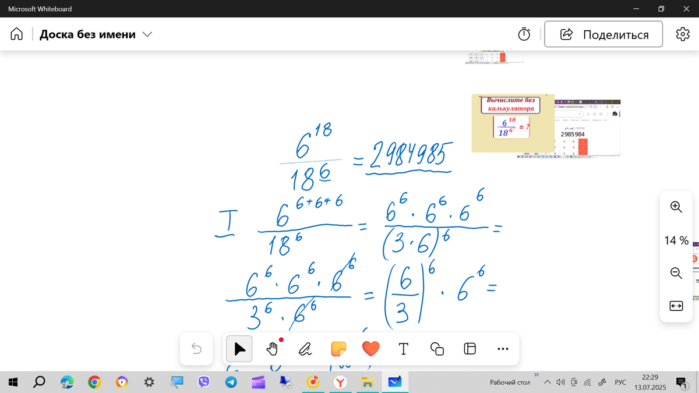This screenshot has height=393, width=699.
Task: Choose the Select arrow tool
Action: [x=239, y=349]
